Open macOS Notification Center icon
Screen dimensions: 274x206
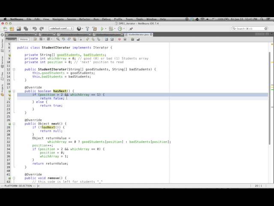(x=268, y=19)
